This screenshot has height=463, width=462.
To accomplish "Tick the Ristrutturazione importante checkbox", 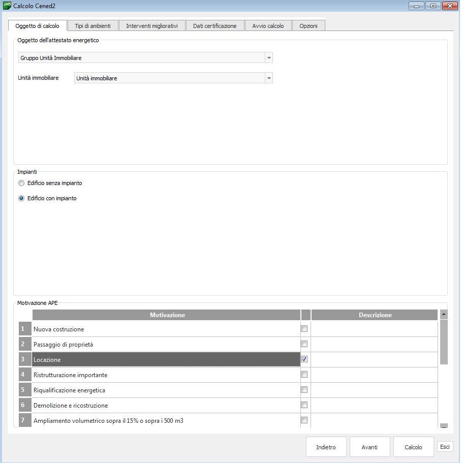I will [x=304, y=375].
